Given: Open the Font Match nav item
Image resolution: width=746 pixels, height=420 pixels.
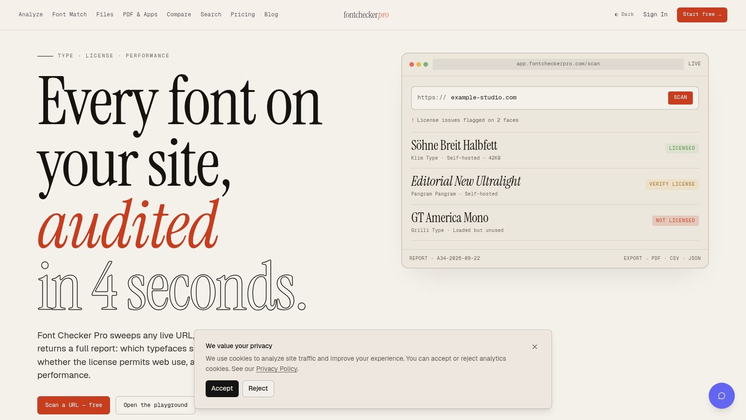Looking at the screenshot, I should (x=69, y=14).
